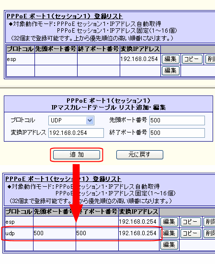Click the top PPPoE ポート1 登録リスト heading
The width and height of the screenshot is (215, 264).
(x=65, y=16)
